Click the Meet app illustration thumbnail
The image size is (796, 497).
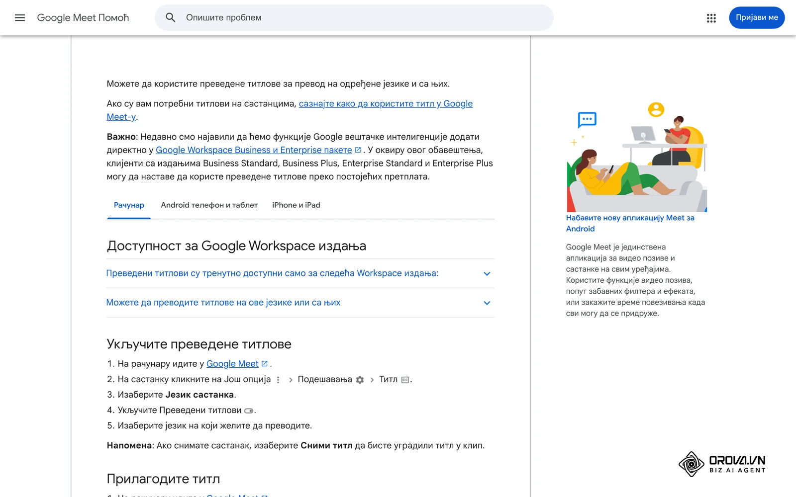(637, 156)
